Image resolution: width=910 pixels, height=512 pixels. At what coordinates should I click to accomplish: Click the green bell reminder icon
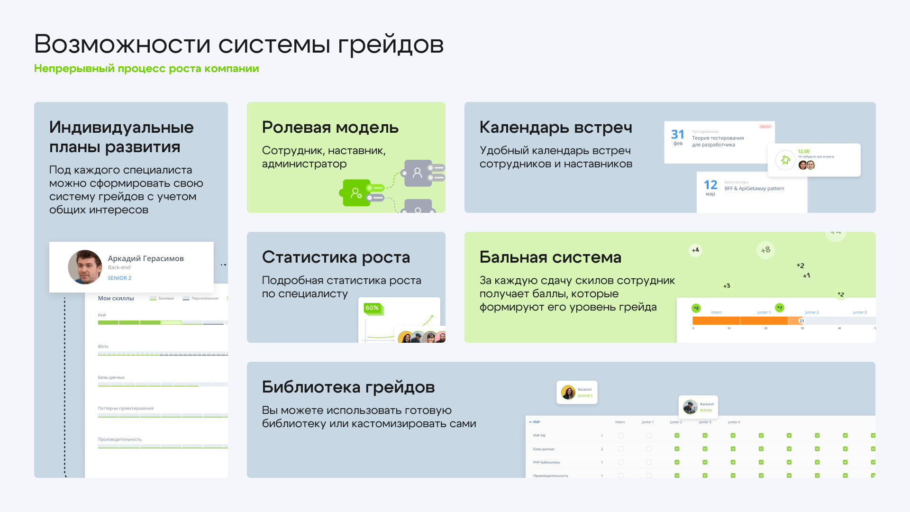pos(785,160)
